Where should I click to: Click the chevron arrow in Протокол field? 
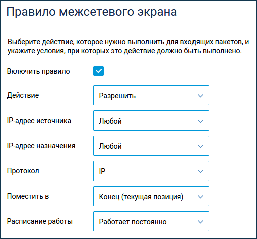pyautogui.click(x=200, y=171)
